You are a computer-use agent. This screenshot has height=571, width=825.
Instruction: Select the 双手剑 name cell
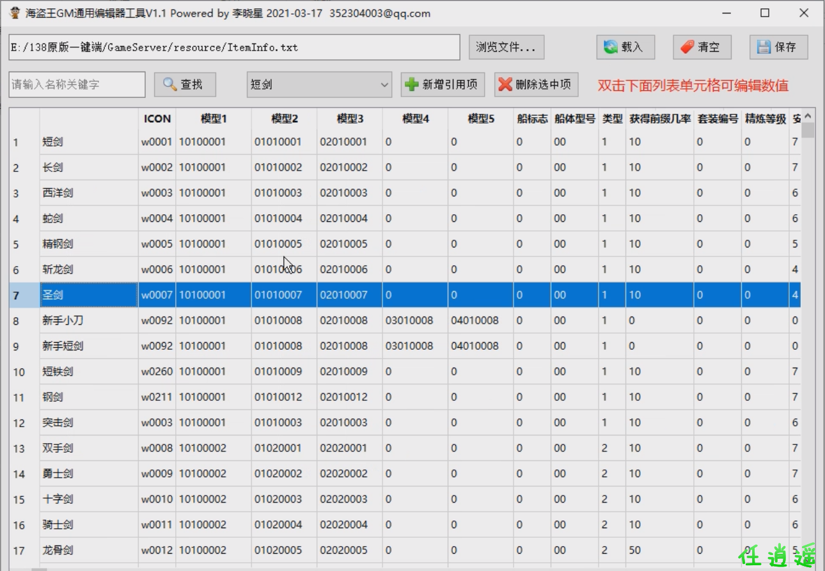click(x=89, y=448)
